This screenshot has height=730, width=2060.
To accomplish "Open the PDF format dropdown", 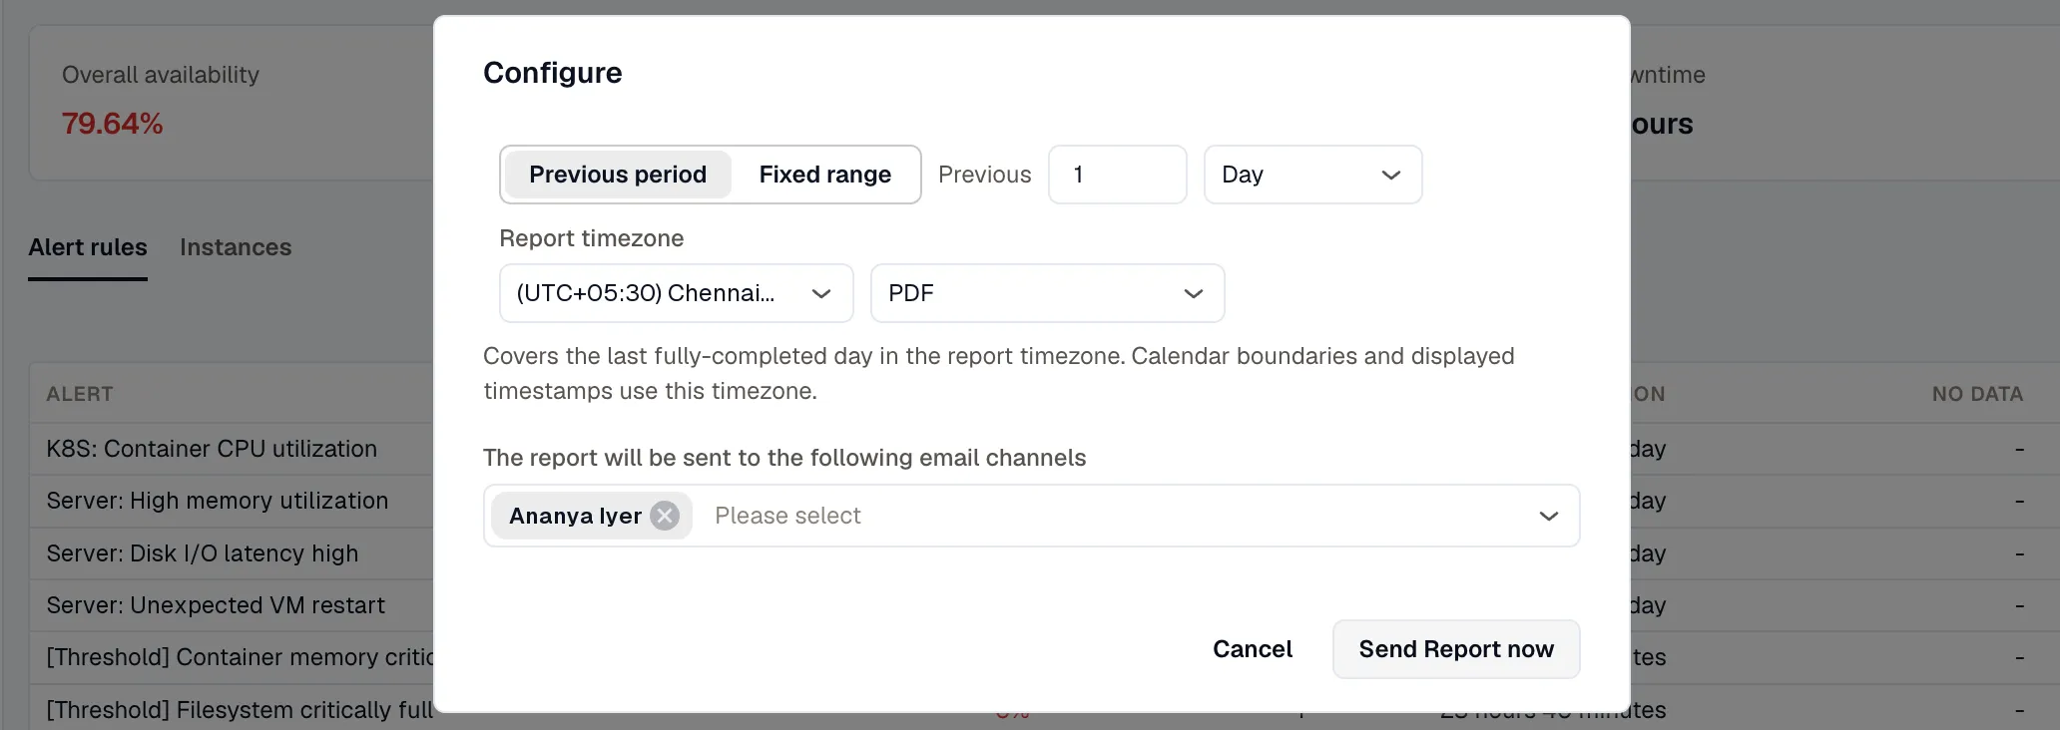I will coord(1047,293).
